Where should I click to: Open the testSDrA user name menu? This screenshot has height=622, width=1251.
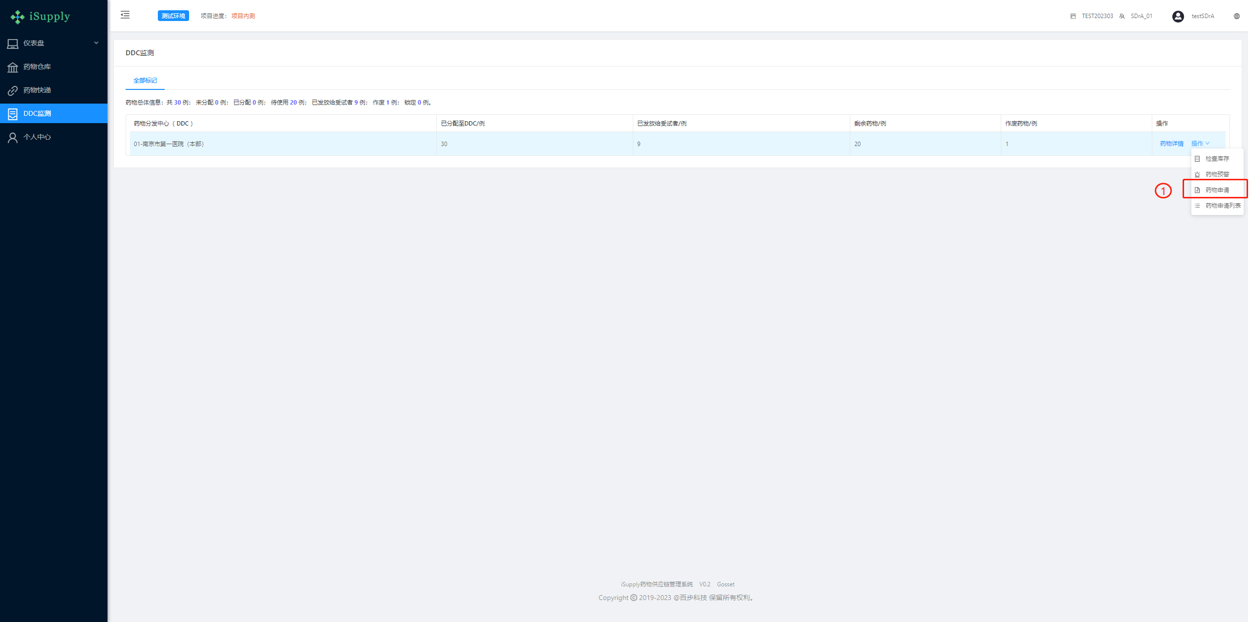tap(1203, 16)
